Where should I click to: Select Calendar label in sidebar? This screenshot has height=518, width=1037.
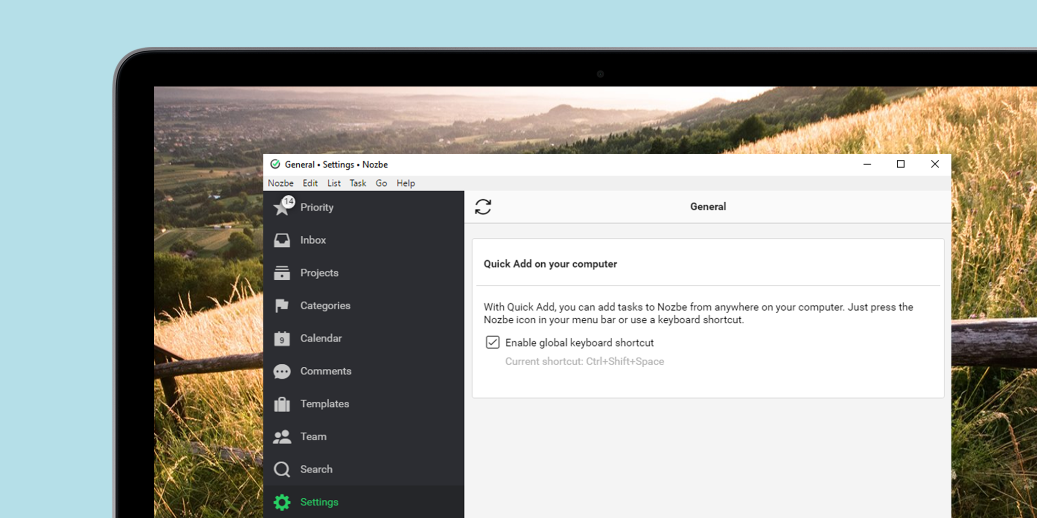pos(321,338)
